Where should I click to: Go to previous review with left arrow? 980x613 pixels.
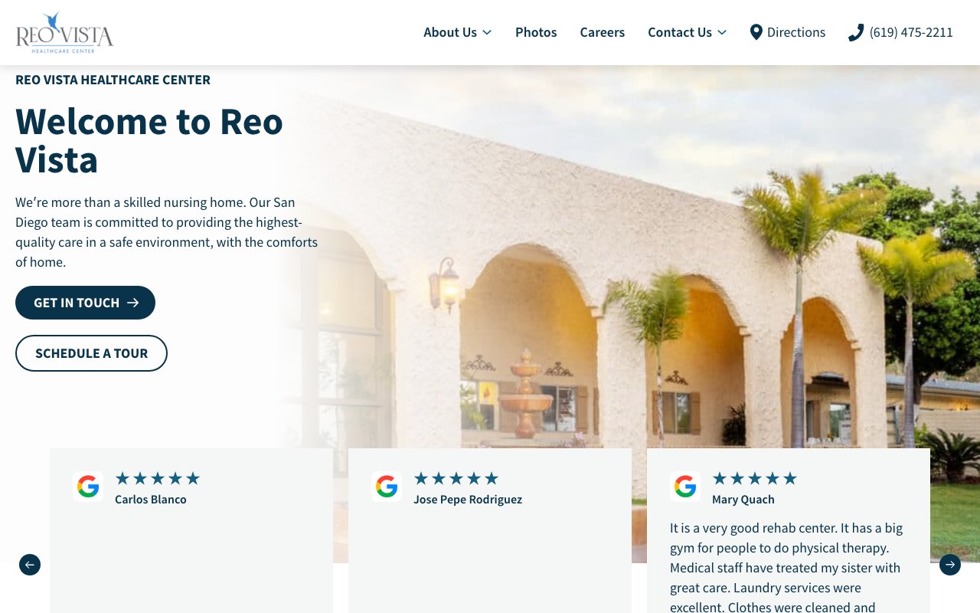tap(30, 565)
